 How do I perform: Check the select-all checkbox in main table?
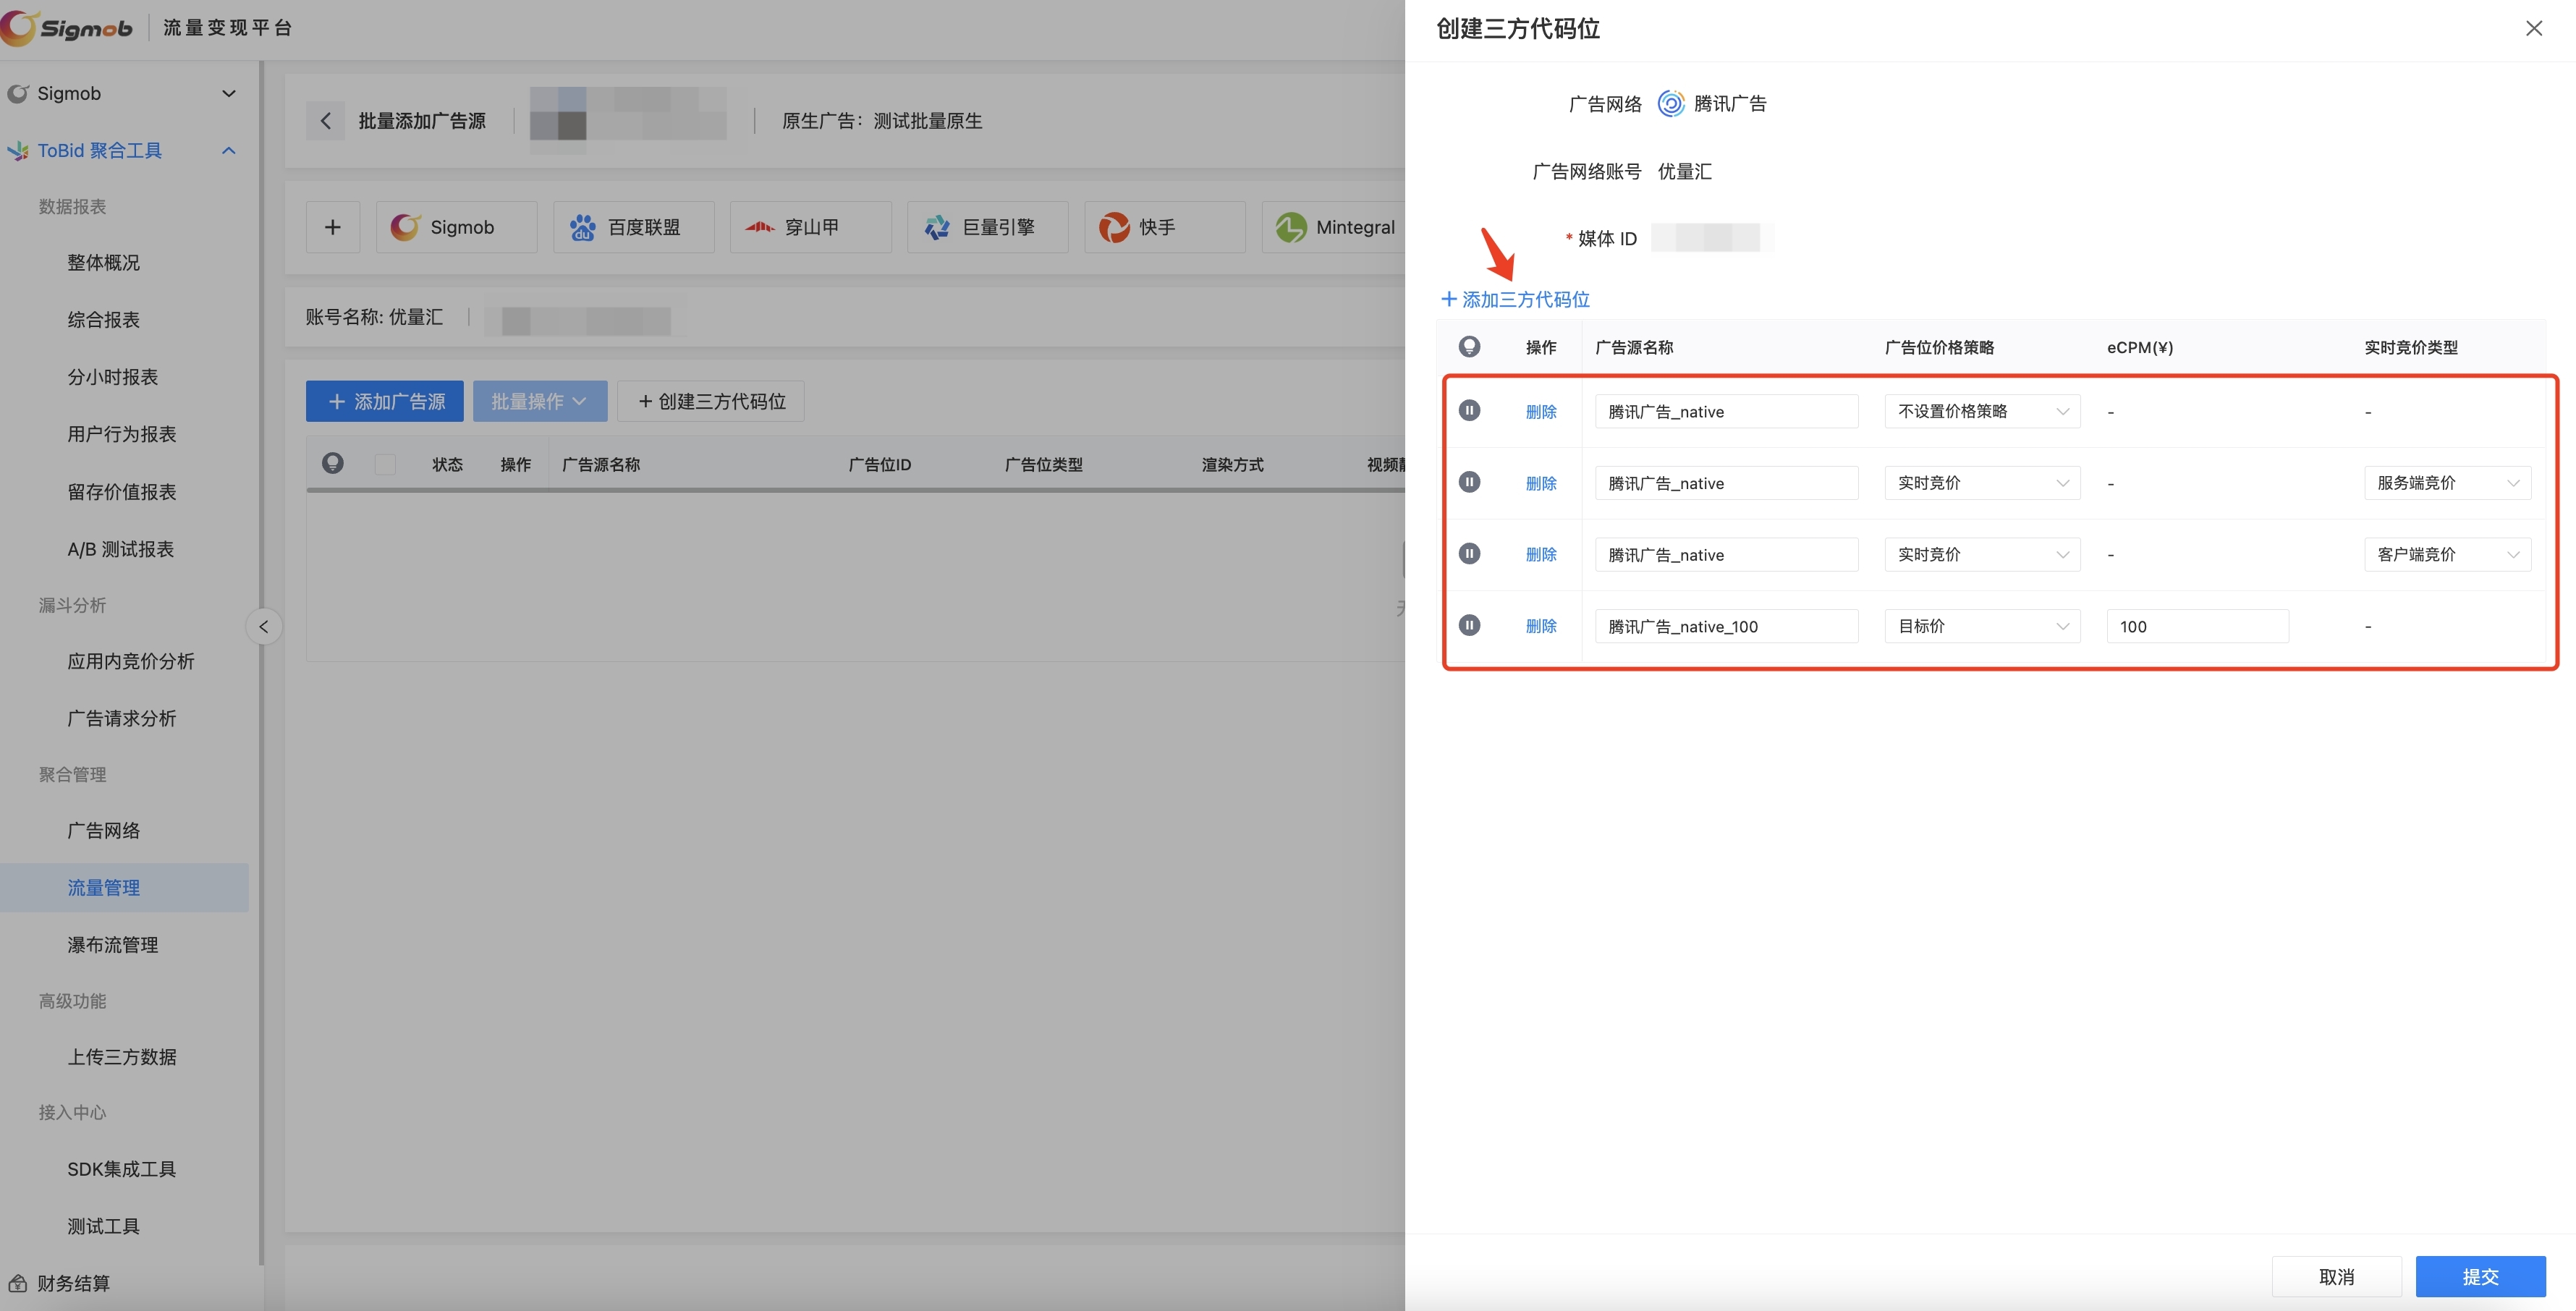(x=385, y=464)
